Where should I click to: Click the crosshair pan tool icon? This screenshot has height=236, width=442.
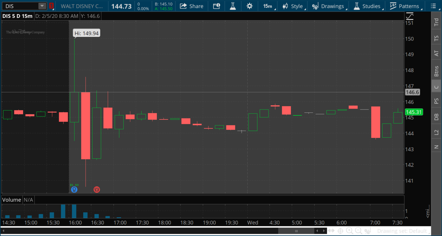point(341,231)
